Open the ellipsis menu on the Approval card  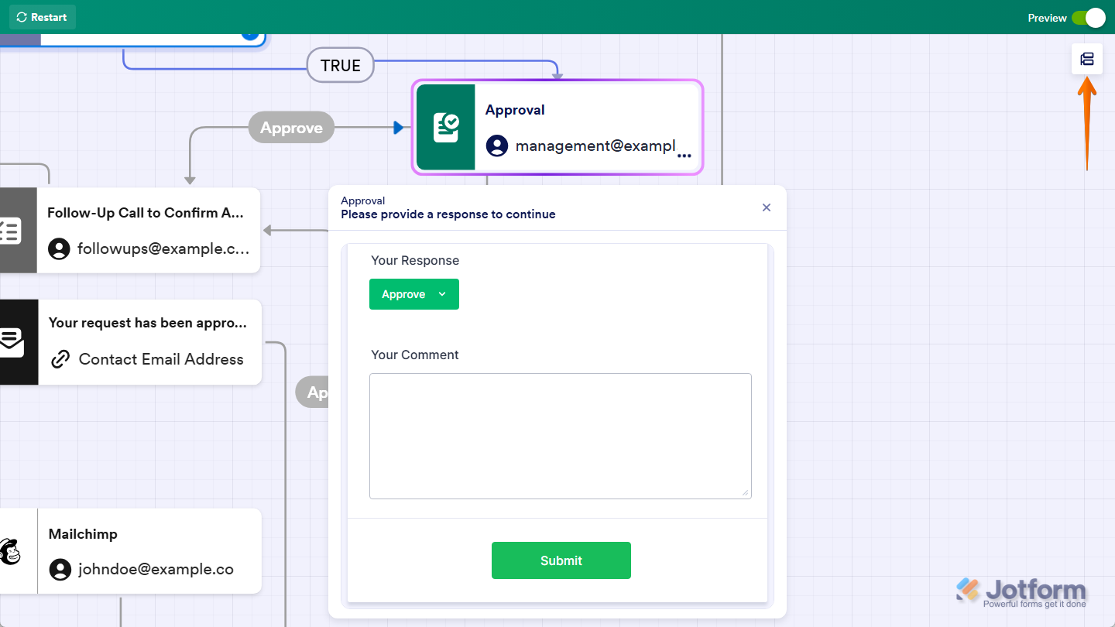[x=684, y=156]
